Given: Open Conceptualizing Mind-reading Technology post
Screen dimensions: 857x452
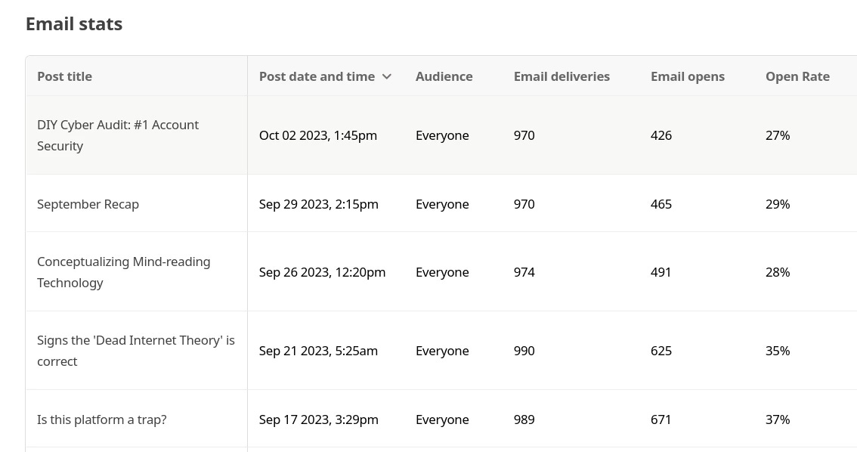Looking at the screenshot, I should click(x=123, y=272).
